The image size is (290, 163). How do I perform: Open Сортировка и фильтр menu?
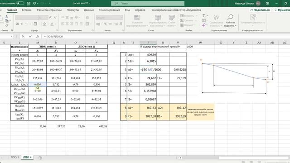click(216, 20)
